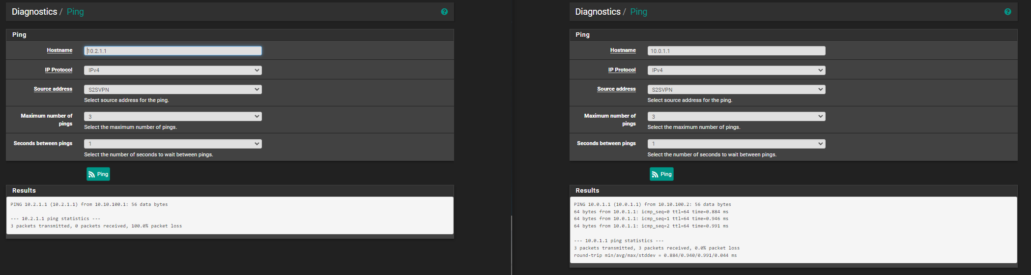Open the IP Protocol dropdown in the right panel
1031x275 pixels.
(x=736, y=70)
